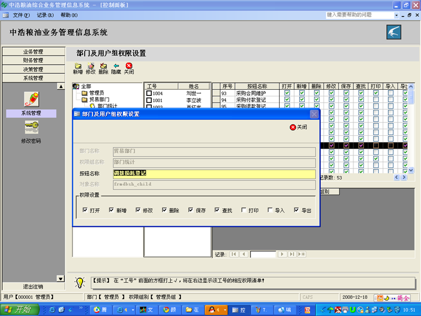Click the 按钮名称 input field
The width and height of the screenshot is (421, 316).
pos(214,174)
